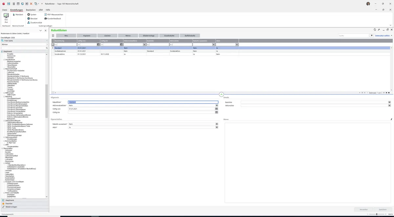Open Rabatte ausweisen dropdown in form
394x217 pixels.
(x=217, y=124)
